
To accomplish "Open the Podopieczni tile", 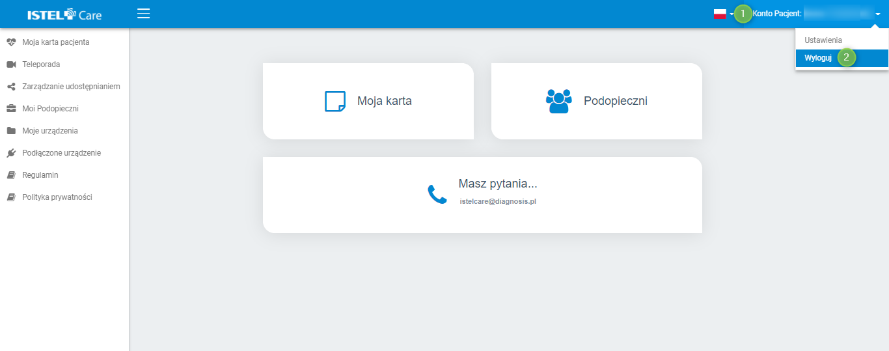I will (597, 101).
